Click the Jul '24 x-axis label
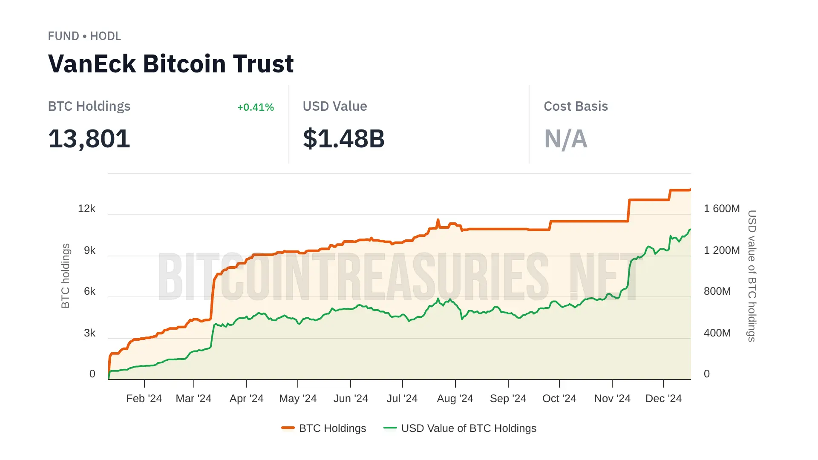 tap(402, 398)
